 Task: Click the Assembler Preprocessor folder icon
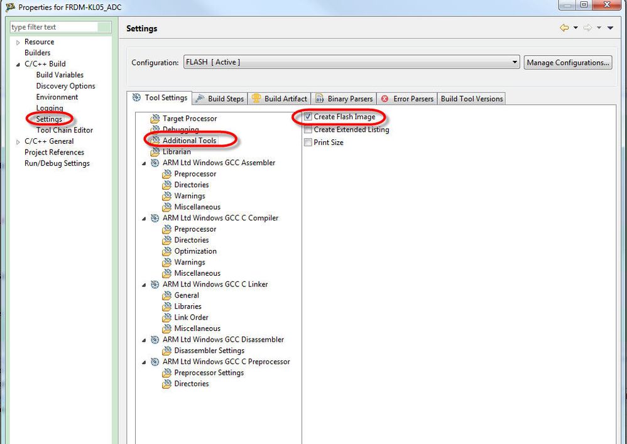pos(166,174)
